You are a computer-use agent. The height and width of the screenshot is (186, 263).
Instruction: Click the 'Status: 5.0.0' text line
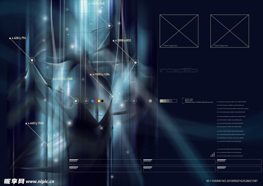pos(189,101)
